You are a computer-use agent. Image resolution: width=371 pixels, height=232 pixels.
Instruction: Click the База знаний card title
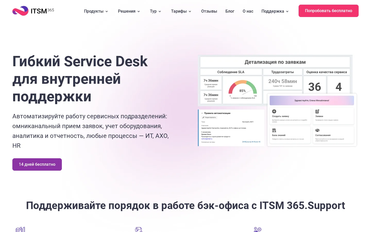(279, 135)
